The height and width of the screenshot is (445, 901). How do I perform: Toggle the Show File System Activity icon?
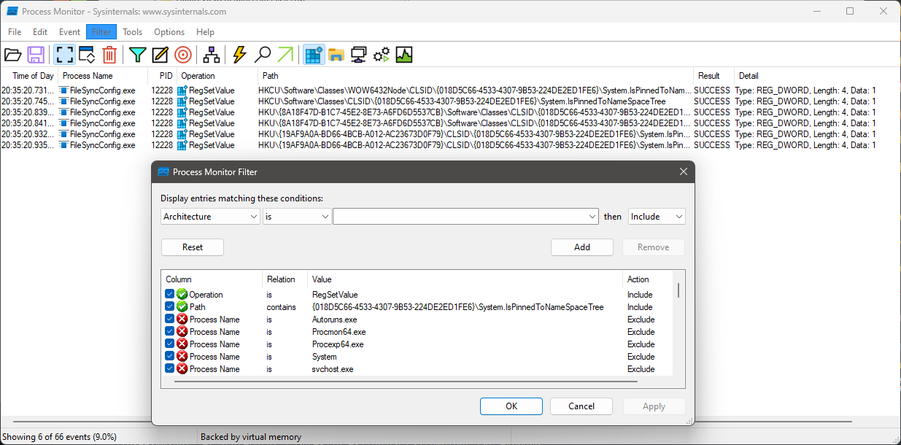[x=336, y=55]
